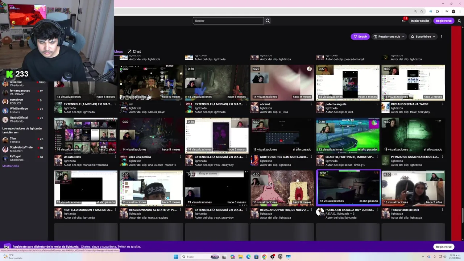The width and height of the screenshot is (464, 261).
Task: Open the user account menu icon
Action: [x=459, y=21]
